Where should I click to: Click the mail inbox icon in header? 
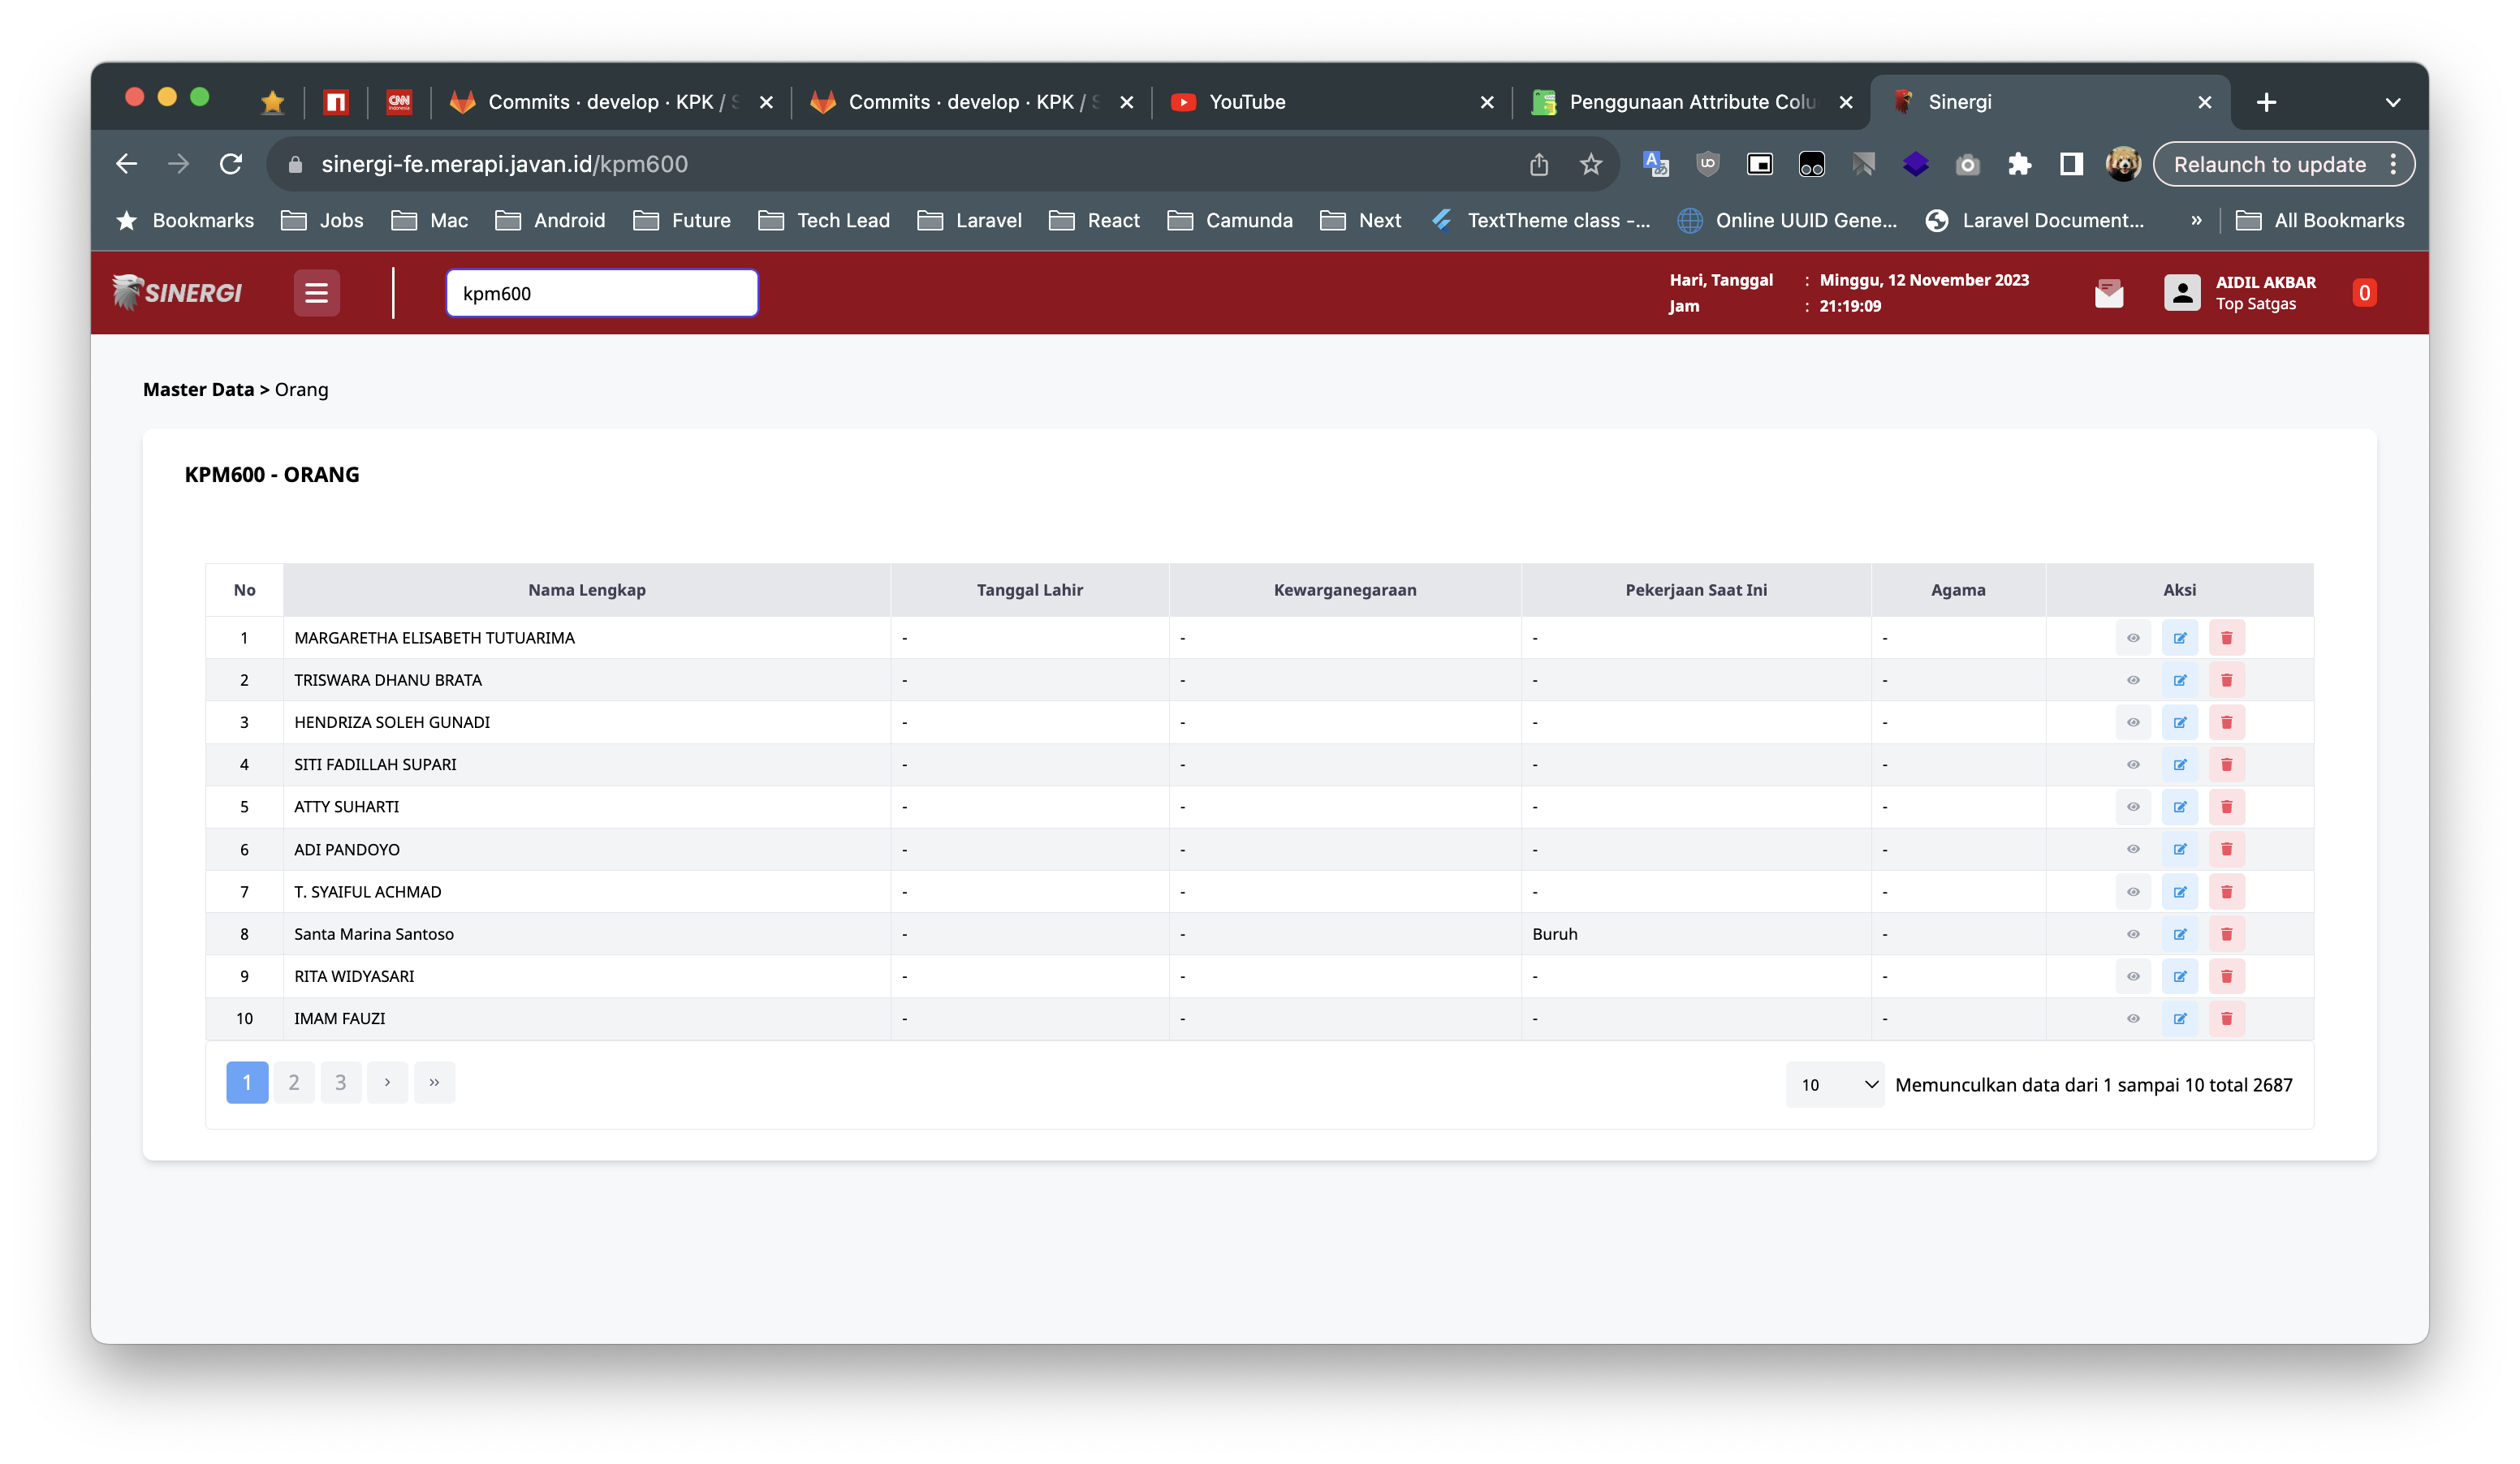click(2108, 293)
